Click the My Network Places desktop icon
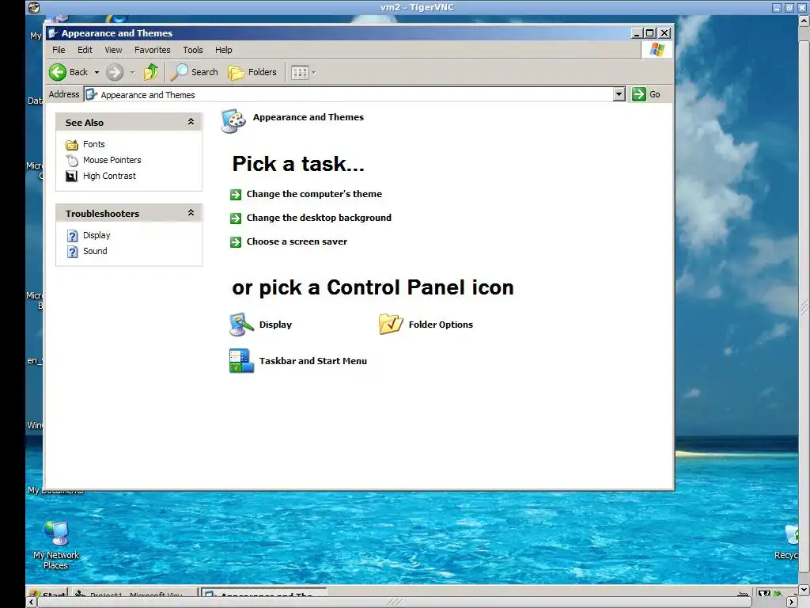810x608 pixels. click(56, 534)
